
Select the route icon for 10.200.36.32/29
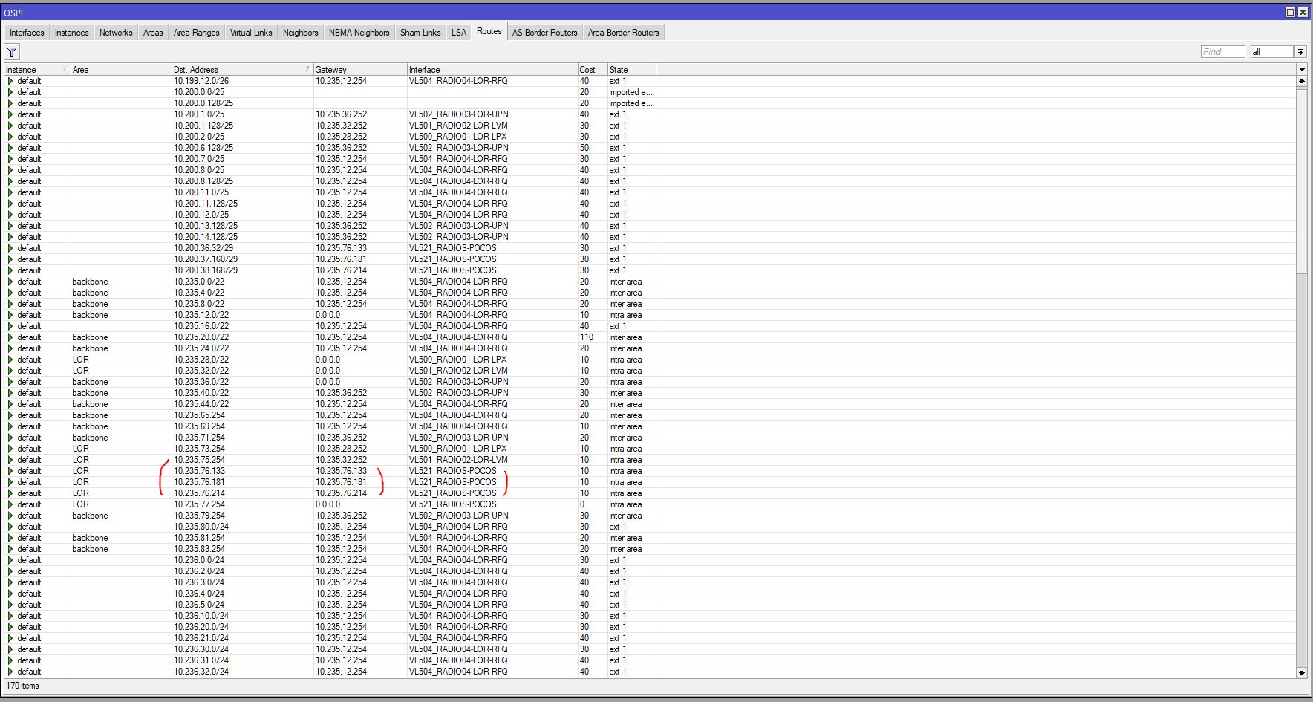(10, 248)
